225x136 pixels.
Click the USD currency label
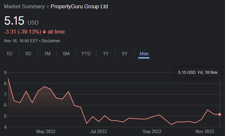coord(33,23)
